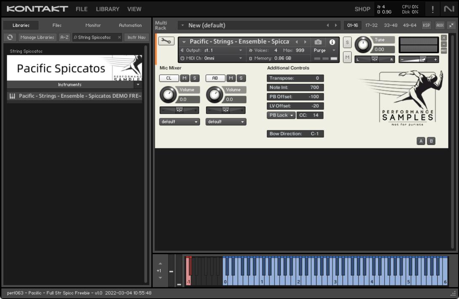This screenshot has width=459, height=299.
Task: Open the instrument info icon
Action: pos(332,42)
